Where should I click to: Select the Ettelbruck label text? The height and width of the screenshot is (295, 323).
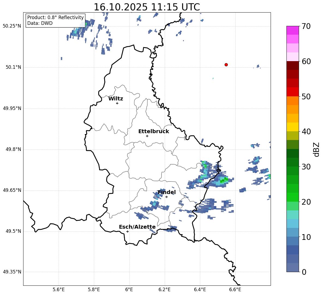click(x=154, y=132)
